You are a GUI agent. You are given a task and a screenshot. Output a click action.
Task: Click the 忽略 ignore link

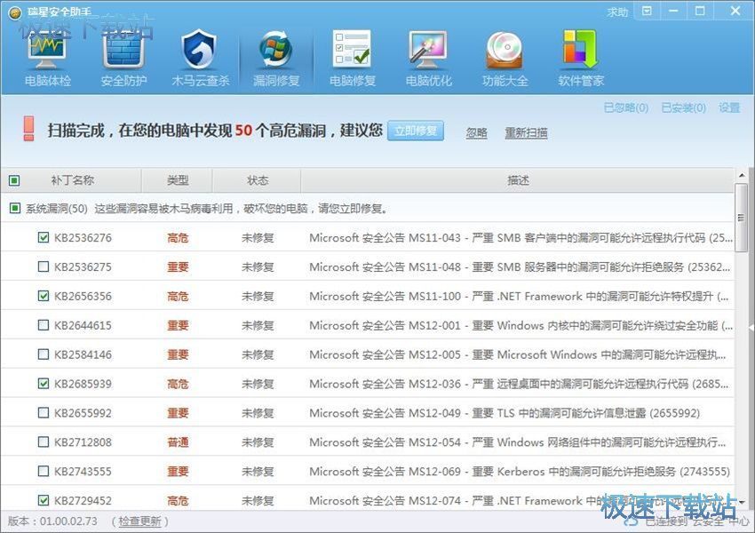coord(477,132)
